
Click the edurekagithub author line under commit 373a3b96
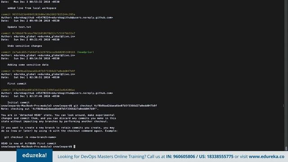(57, 93)
